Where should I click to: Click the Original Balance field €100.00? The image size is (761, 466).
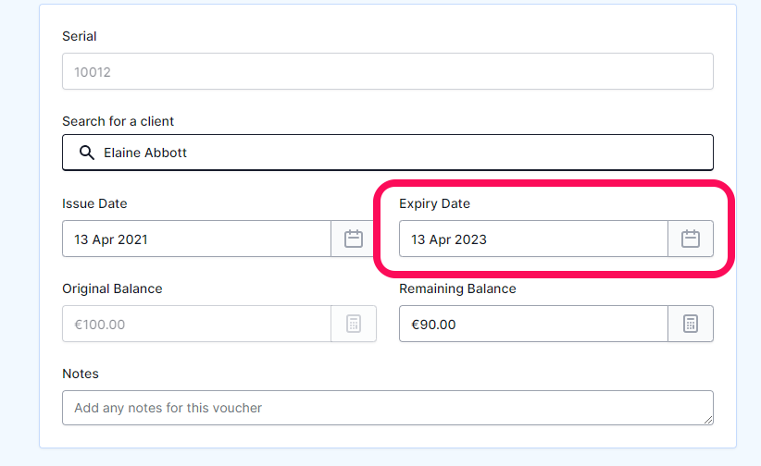point(196,324)
